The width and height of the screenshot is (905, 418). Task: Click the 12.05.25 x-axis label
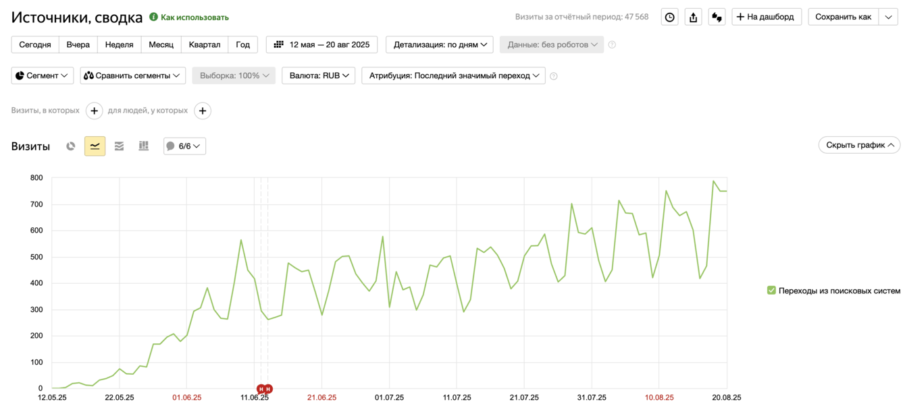coord(52,398)
